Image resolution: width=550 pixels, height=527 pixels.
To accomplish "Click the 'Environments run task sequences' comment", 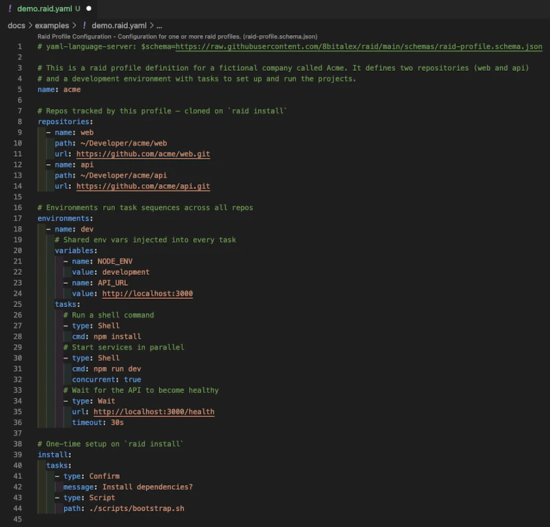I will pyautogui.click(x=145, y=208).
